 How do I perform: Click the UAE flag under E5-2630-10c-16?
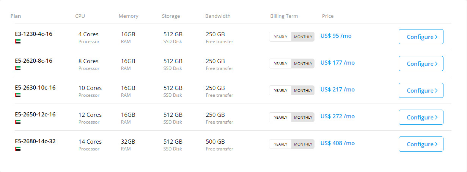coord(18,95)
